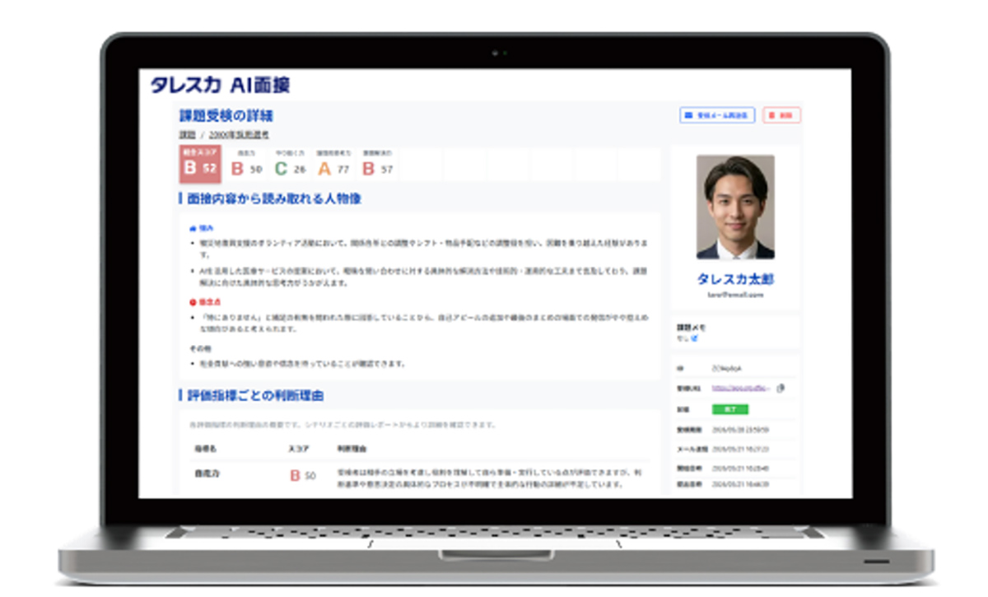Click the C 26 score item

click(290, 165)
